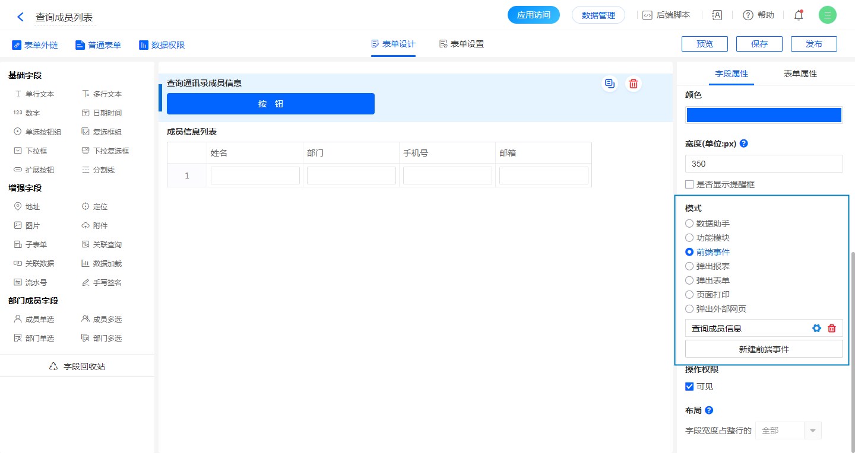
Task: Delete the 查询成员信息 front-end event
Action: 832,328
